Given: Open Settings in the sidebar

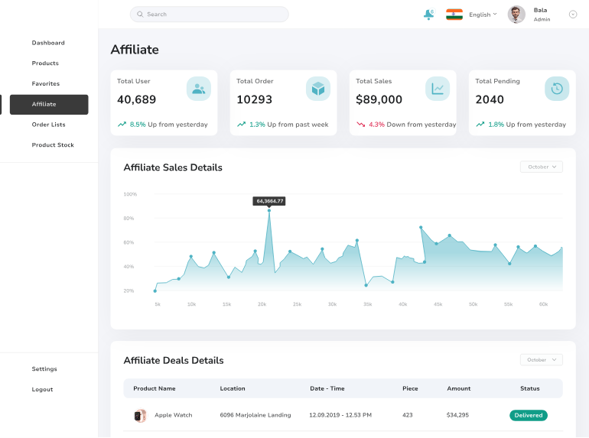Looking at the screenshot, I should tap(44, 369).
